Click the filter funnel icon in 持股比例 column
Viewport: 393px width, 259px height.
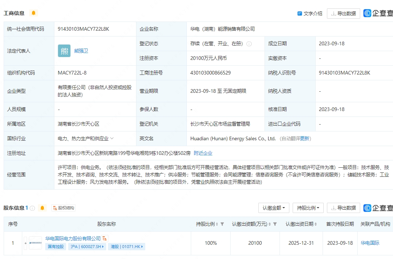pos(222,224)
